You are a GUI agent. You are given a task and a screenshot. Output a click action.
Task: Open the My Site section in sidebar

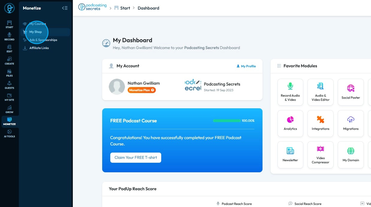(9, 97)
